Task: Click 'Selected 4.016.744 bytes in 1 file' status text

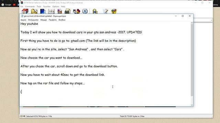Action: click(39, 116)
